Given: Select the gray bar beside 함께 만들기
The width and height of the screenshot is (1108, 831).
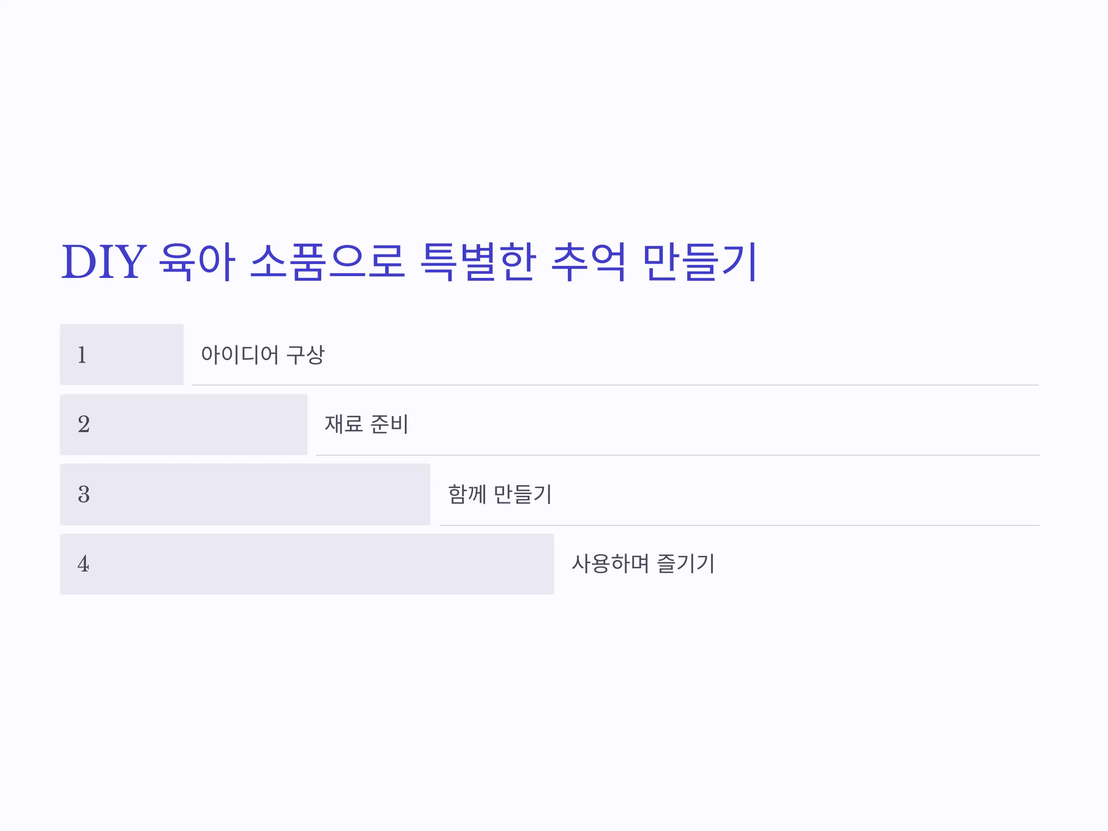Looking at the screenshot, I should click(245, 494).
